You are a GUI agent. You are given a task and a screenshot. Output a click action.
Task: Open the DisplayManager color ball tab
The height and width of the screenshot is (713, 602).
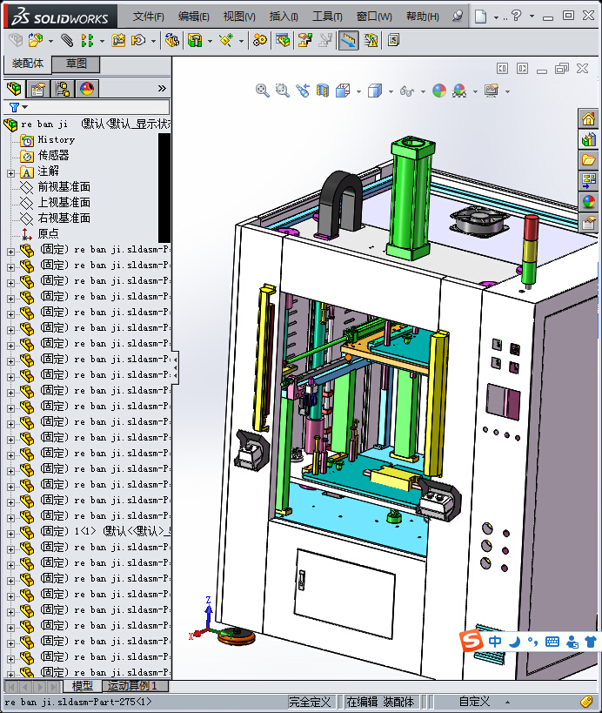coord(87,89)
